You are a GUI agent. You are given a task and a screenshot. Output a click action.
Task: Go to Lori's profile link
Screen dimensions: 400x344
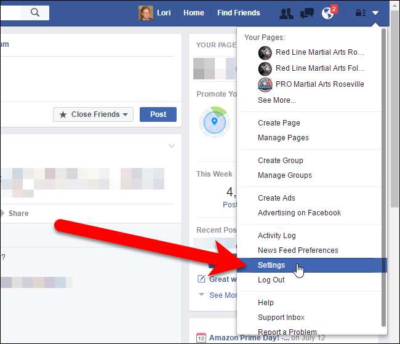click(x=164, y=13)
